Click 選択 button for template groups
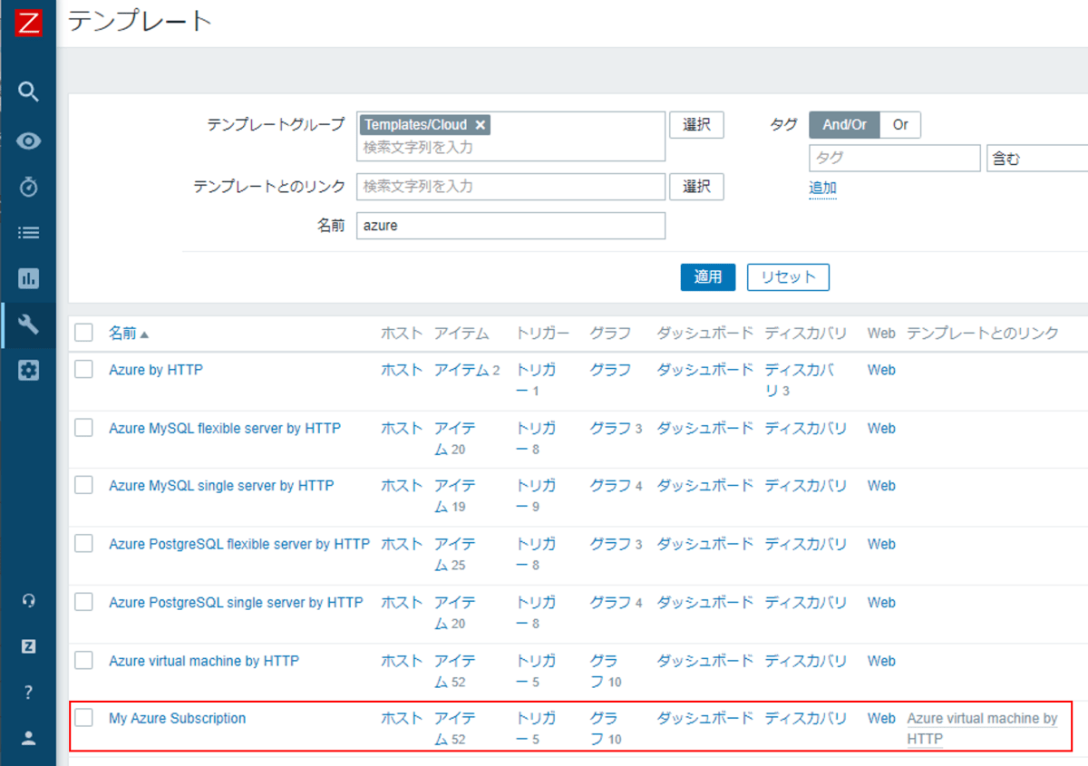The height and width of the screenshot is (766, 1088). click(x=696, y=125)
